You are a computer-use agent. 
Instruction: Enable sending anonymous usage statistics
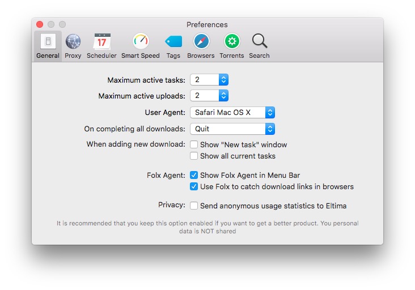(x=194, y=206)
